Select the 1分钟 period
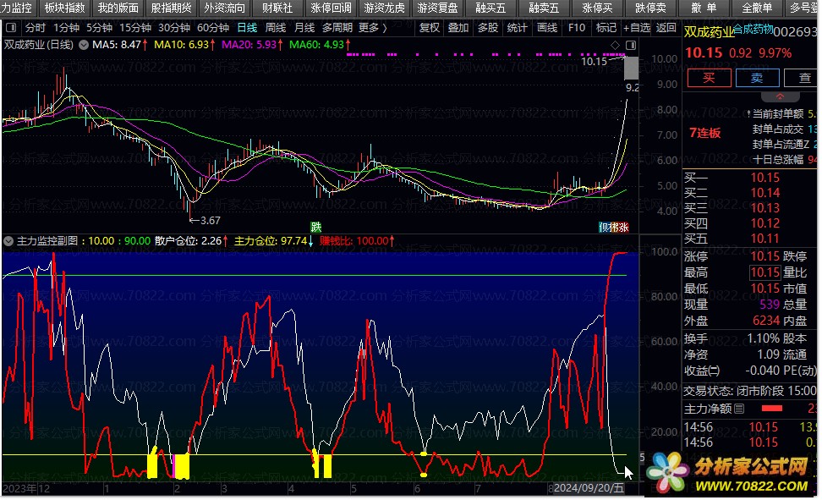 (x=67, y=28)
